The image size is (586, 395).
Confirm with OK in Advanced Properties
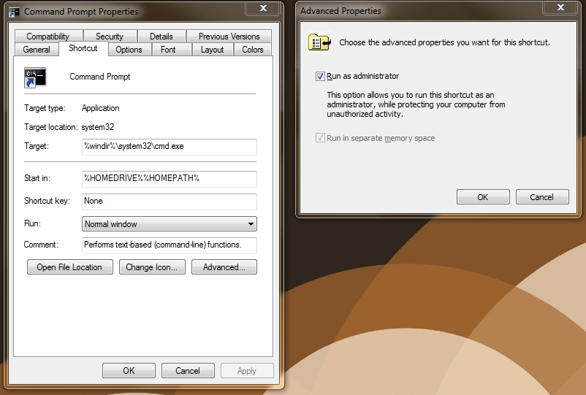coord(483,196)
